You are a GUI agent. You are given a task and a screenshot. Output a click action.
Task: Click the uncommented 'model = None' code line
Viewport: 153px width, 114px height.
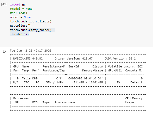pyautogui.click(x=20, y=17)
